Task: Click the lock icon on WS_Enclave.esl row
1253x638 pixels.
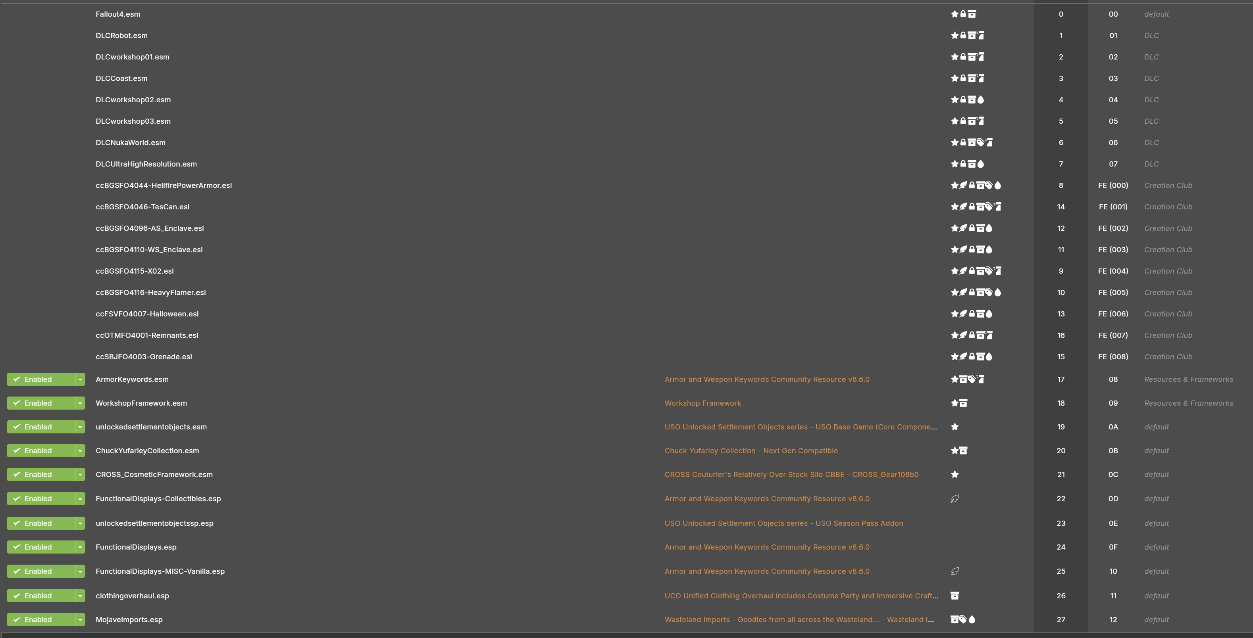Action: 971,249
